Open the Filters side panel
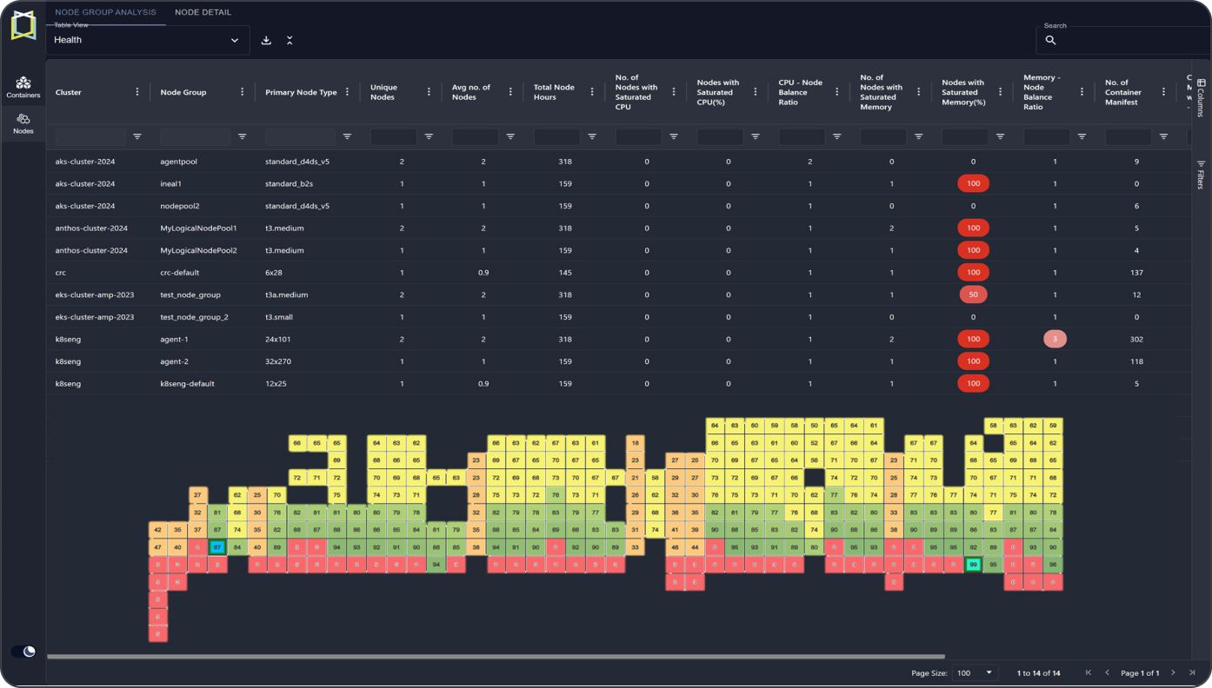Viewport: 1212px width, 688px height. click(x=1201, y=174)
